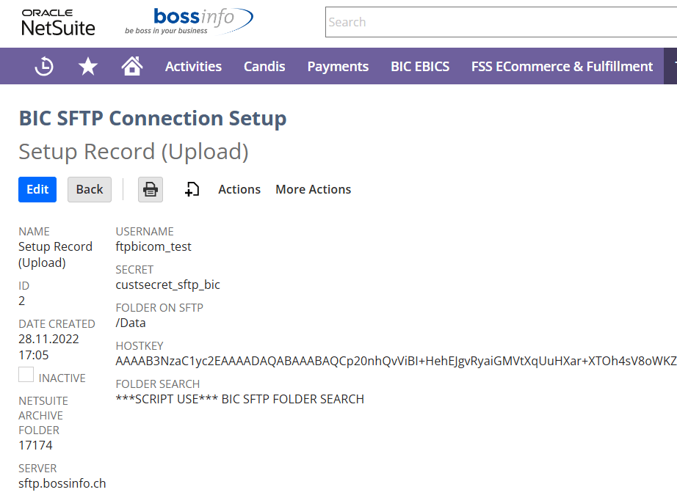677x495 pixels.
Task: Open favorites via the star icon
Action: point(87,66)
